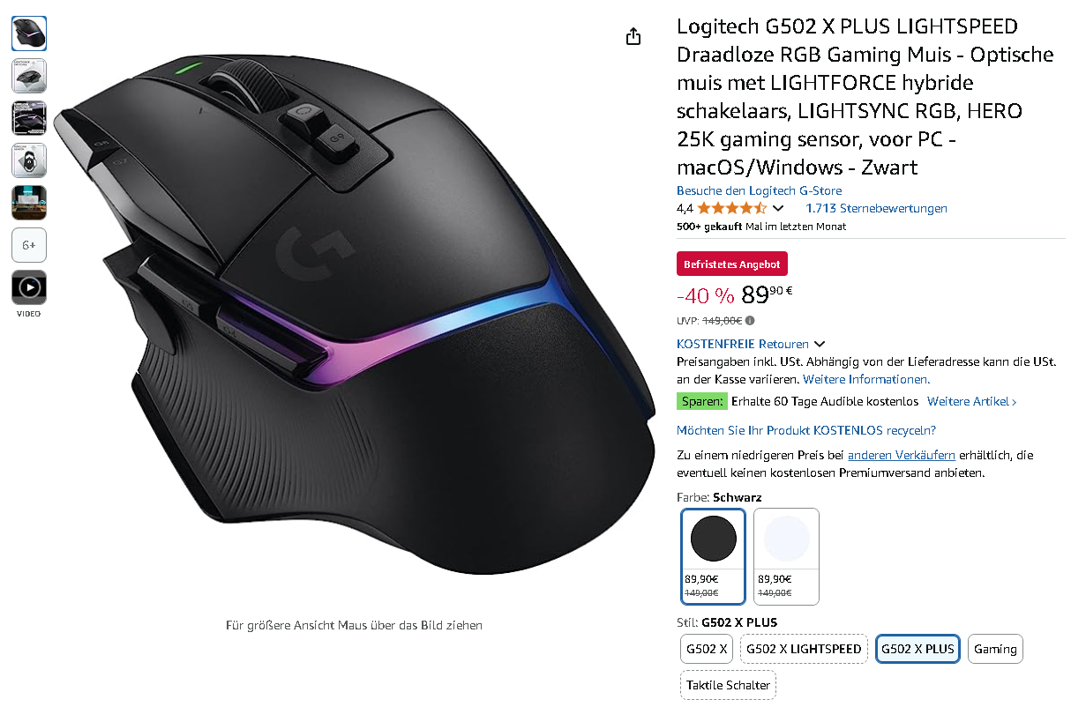View the second product thumbnail
Screen dimensions: 1071x707
click(29, 76)
